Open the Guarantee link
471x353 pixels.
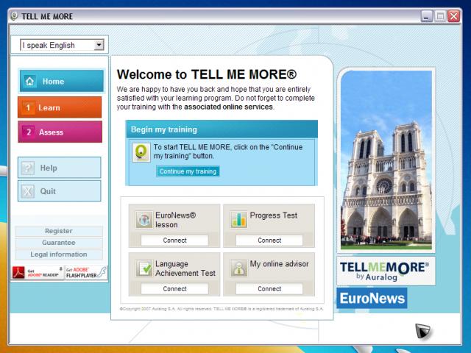(59, 243)
